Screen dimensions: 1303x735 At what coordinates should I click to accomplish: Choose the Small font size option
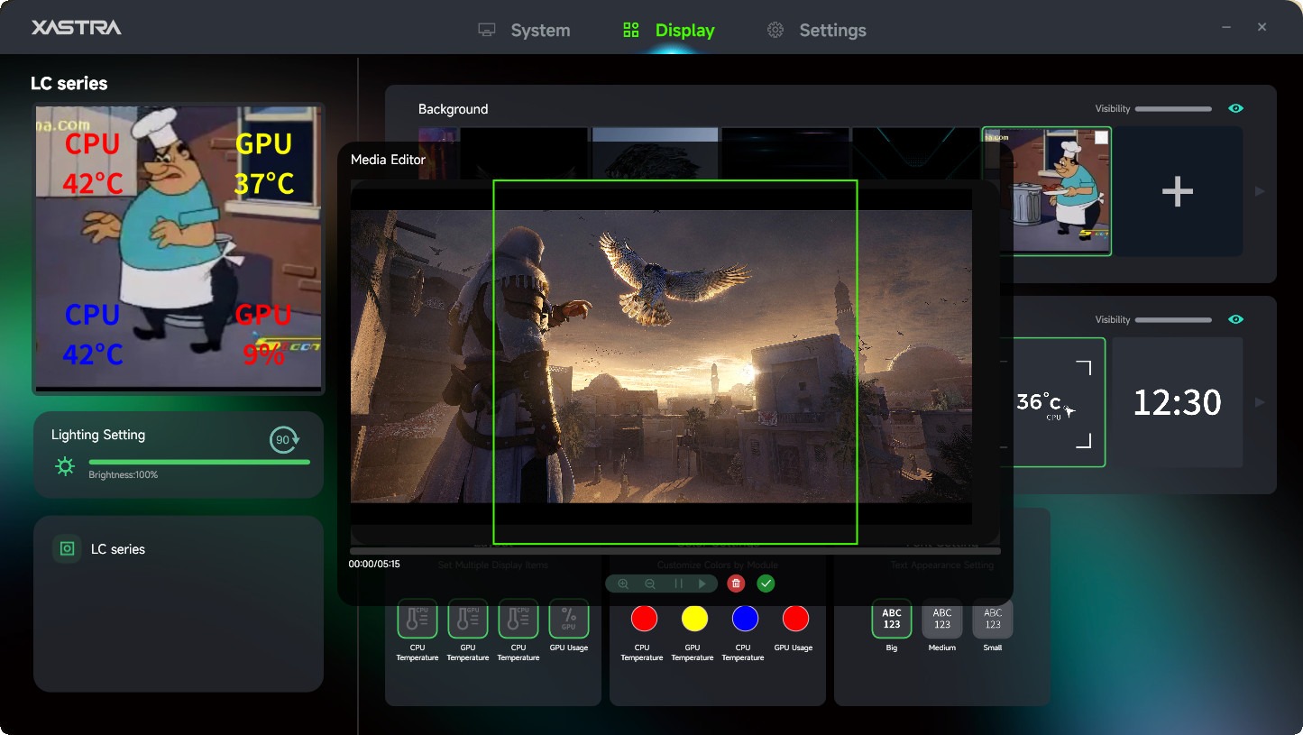tap(993, 619)
